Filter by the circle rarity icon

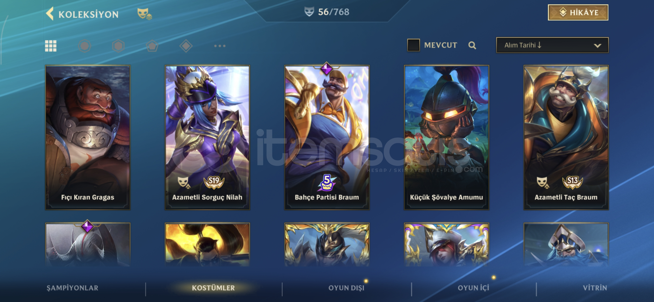(84, 46)
